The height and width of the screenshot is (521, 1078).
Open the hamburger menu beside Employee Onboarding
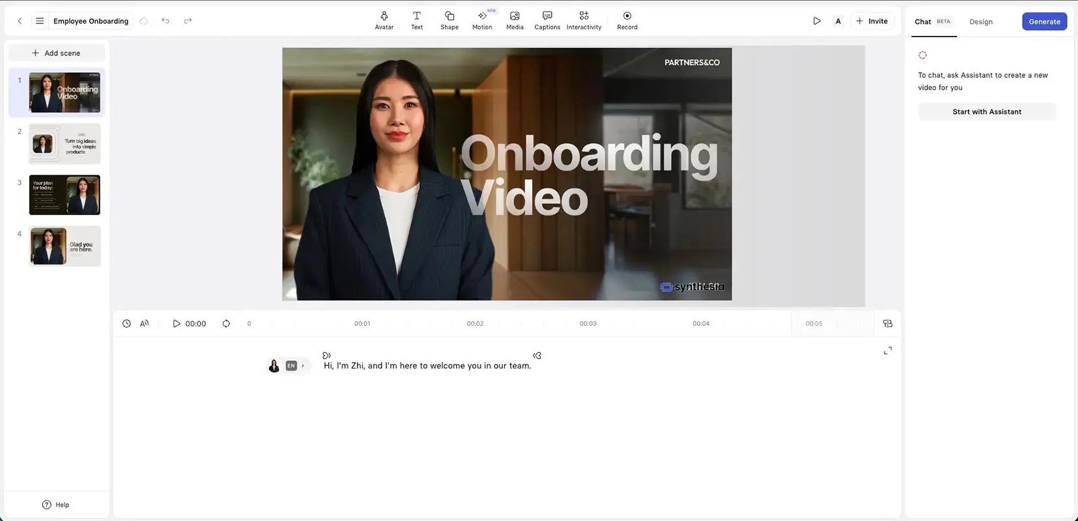(40, 21)
